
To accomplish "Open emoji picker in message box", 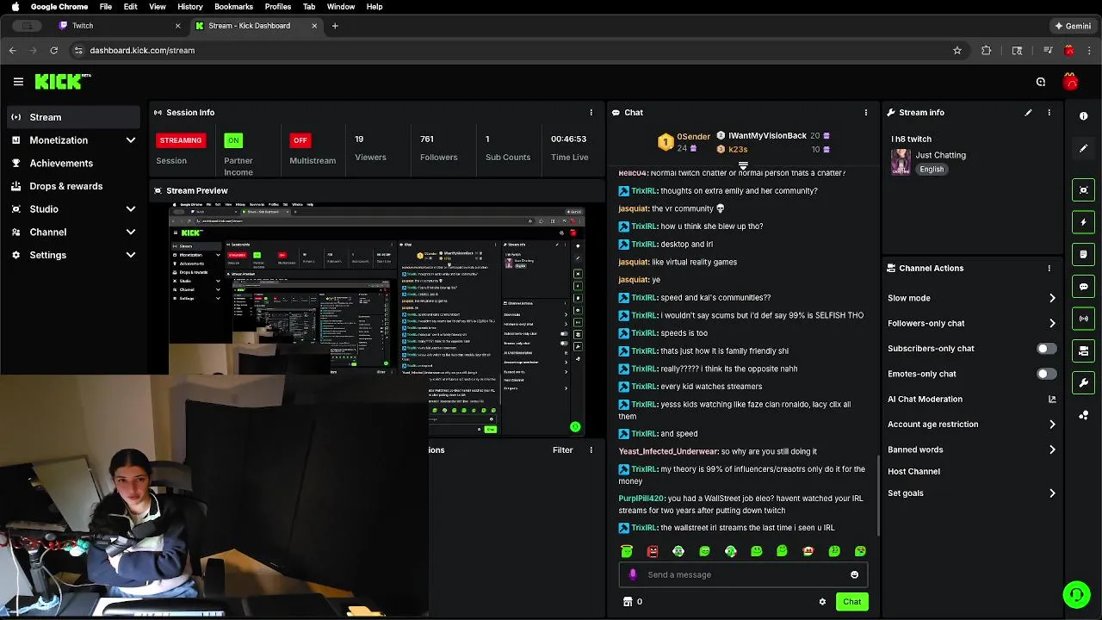I will coord(854,574).
